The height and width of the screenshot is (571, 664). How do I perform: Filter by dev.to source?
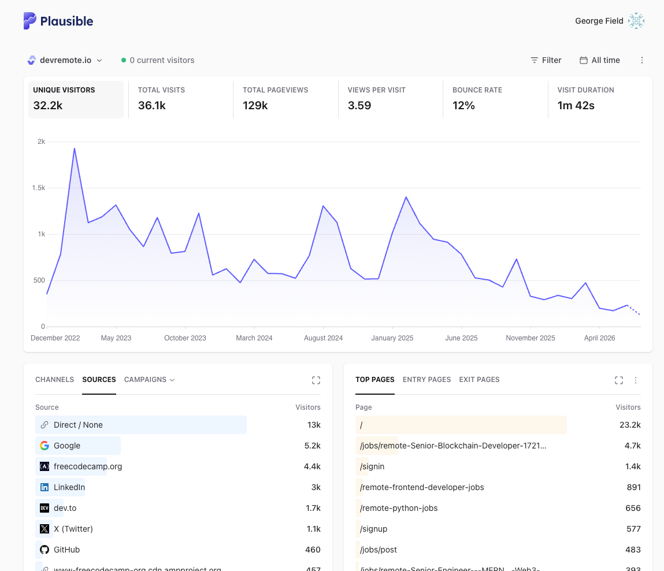pos(65,508)
